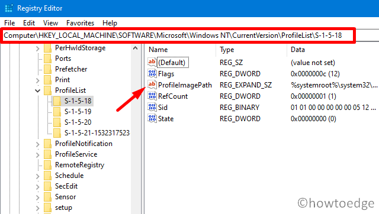Click the REG_BINARY type cell
The width and height of the screenshot is (379, 214).
pyautogui.click(x=239, y=108)
